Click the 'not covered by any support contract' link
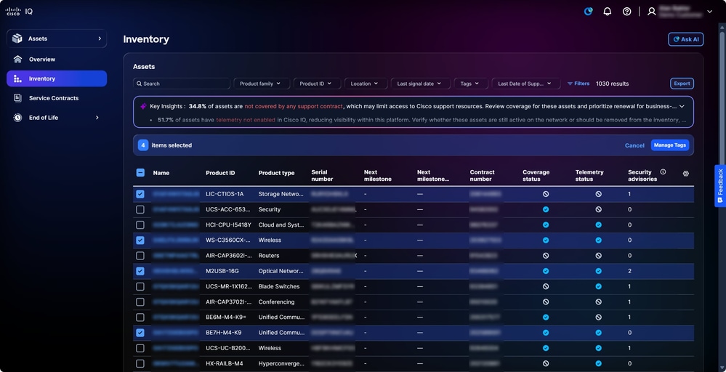This screenshot has height=372, width=726. click(x=294, y=106)
